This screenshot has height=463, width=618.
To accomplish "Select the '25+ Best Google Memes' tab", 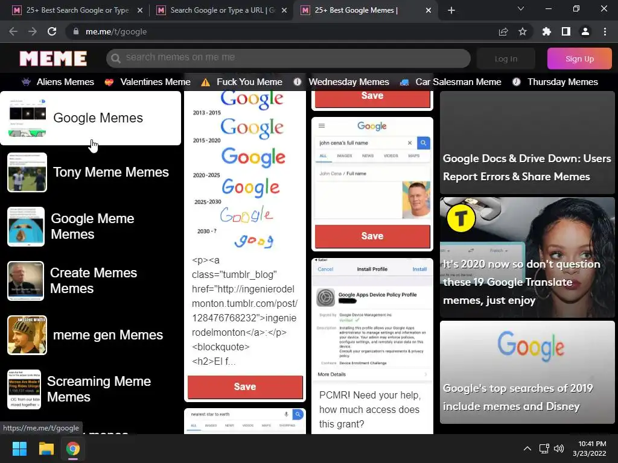I will click(x=365, y=10).
